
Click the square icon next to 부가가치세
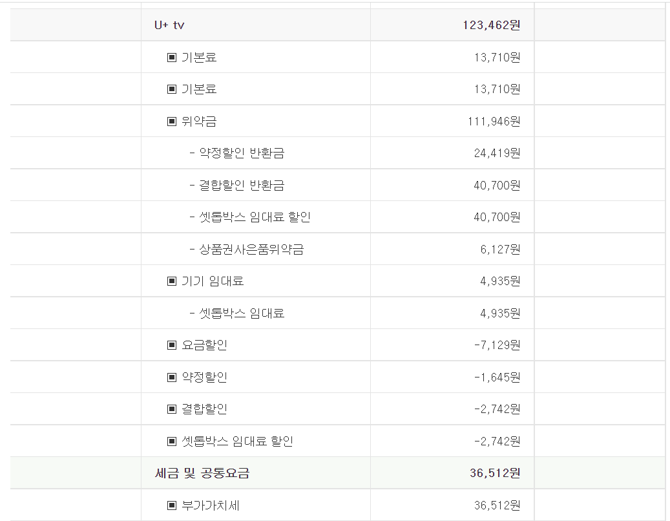[x=172, y=505]
